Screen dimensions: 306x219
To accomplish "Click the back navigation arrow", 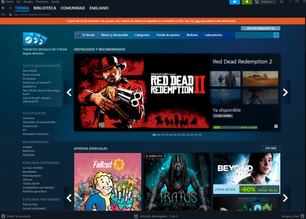I will pyautogui.click(x=3, y=8).
